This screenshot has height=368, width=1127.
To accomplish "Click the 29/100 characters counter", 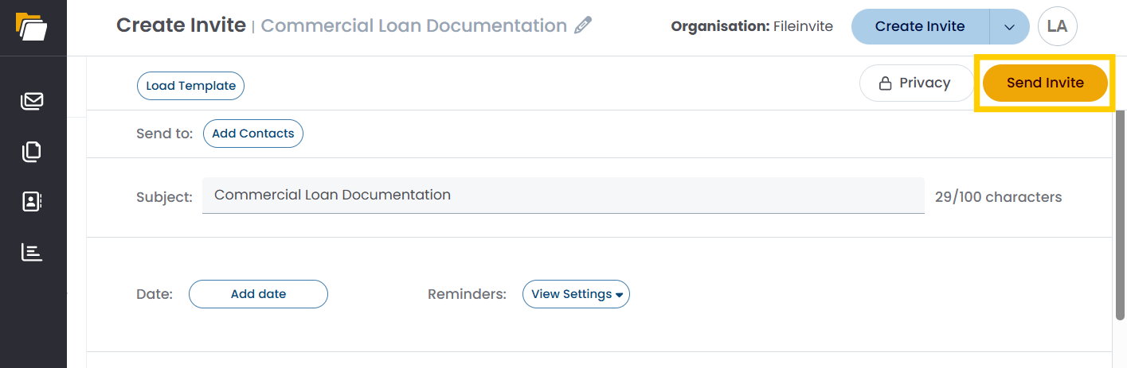I will pos(998,197).
